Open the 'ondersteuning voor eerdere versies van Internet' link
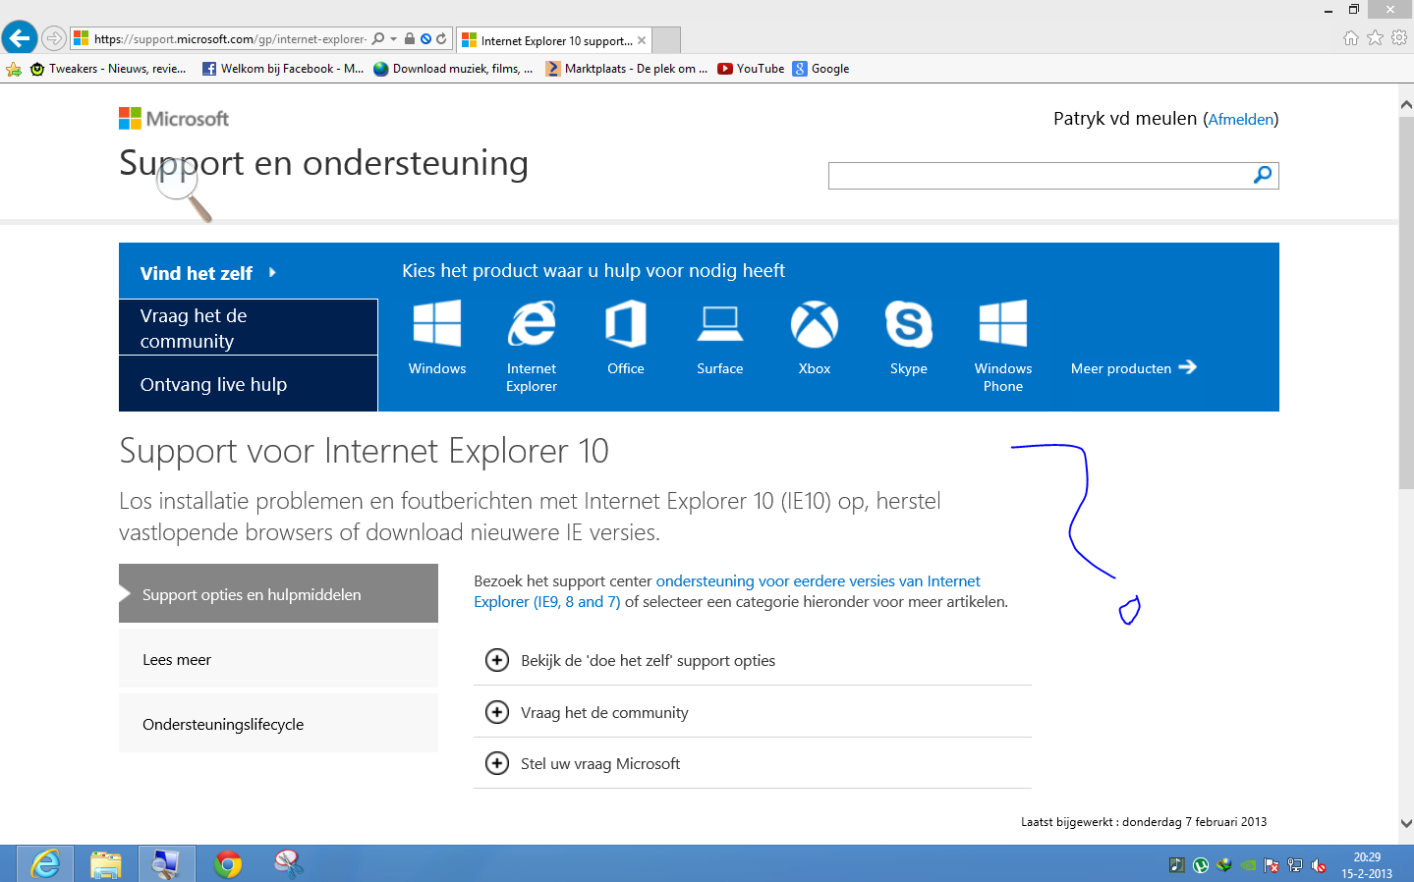Image resolution: width=1414 pixels, height=882 pixels. coord(818,580)
